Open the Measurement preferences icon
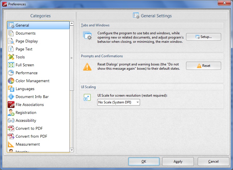This screenshot has width=233, height=170. [x=11, y=144]
